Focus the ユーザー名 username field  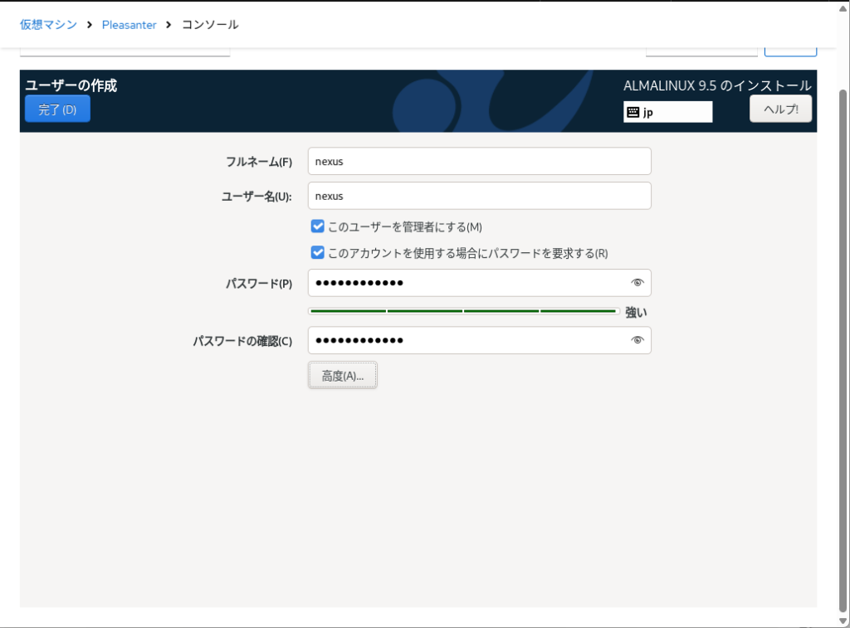(x=479, y=197)
